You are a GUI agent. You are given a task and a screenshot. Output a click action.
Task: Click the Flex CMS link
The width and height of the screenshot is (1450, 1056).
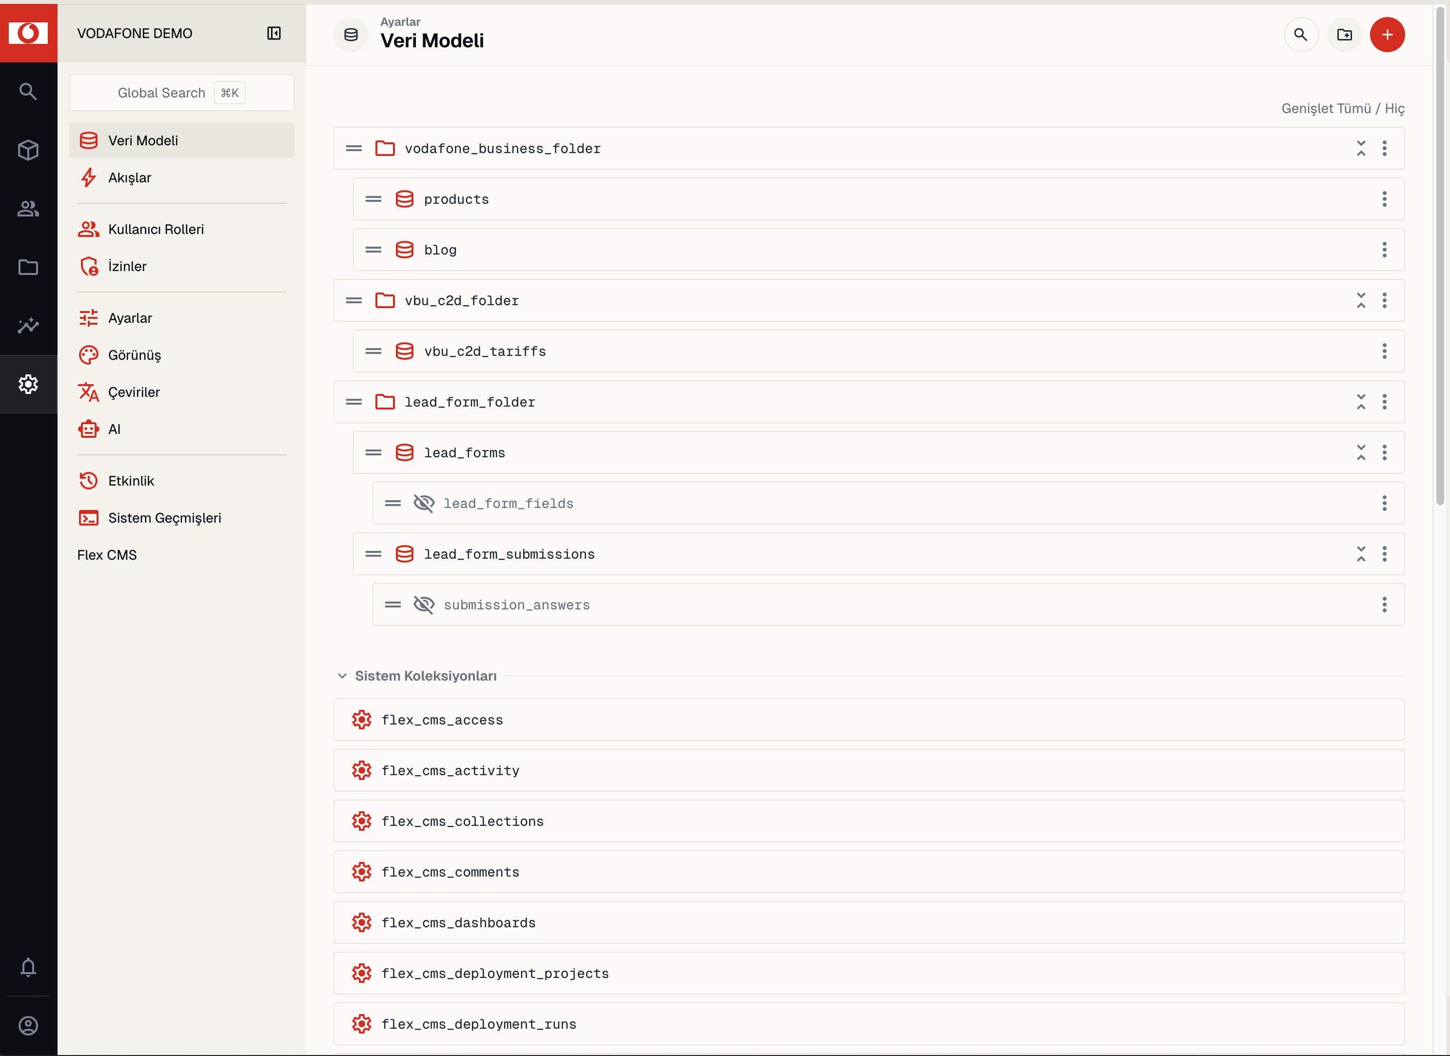tap(107, 555)
